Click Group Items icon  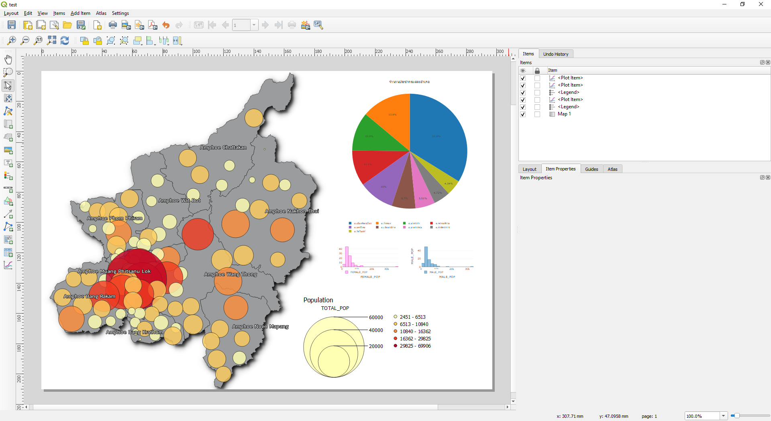click(x=111, y=40)
